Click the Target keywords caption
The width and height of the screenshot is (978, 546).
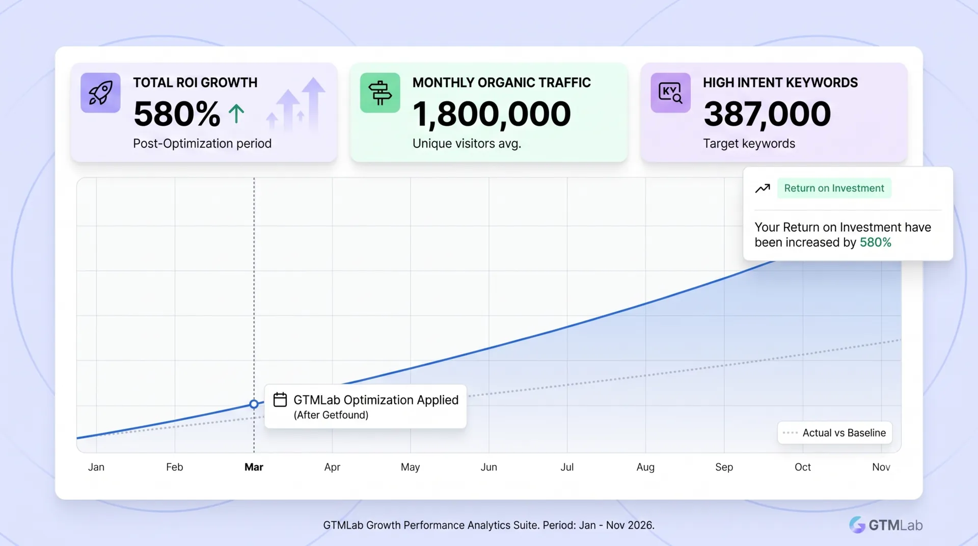click(749, 144)
